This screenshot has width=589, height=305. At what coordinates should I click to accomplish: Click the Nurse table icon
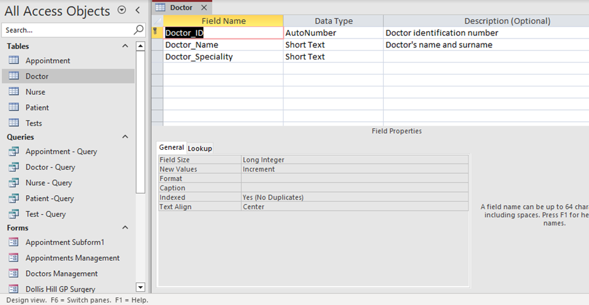[x=13, y=92]
